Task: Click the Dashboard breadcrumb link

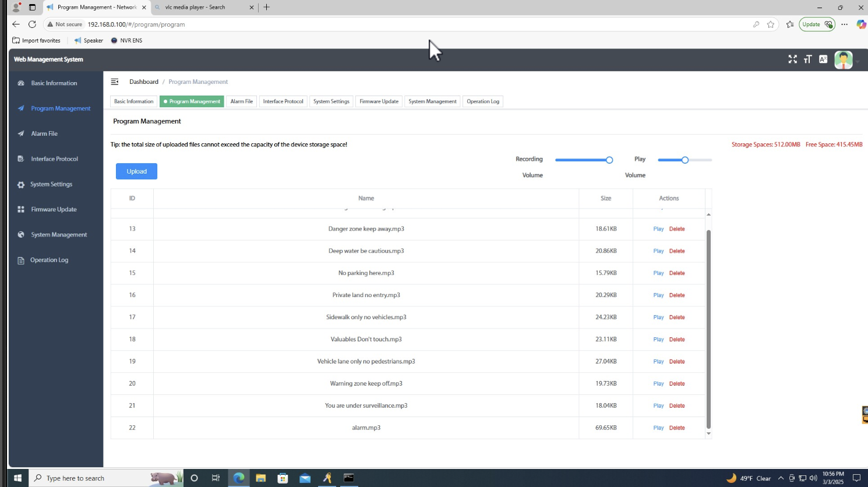Action: point(144,82)
